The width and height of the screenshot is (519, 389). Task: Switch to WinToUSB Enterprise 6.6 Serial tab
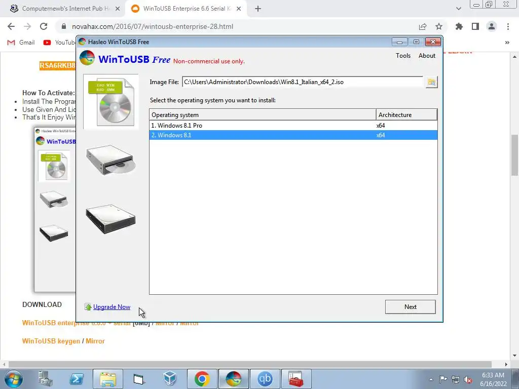coord(187,9)
